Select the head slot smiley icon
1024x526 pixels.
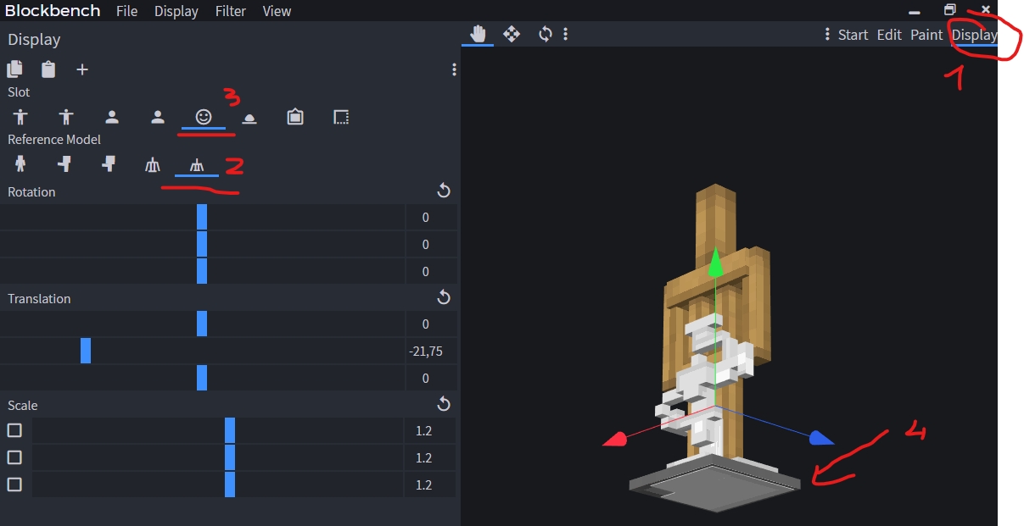coord(204,118)
